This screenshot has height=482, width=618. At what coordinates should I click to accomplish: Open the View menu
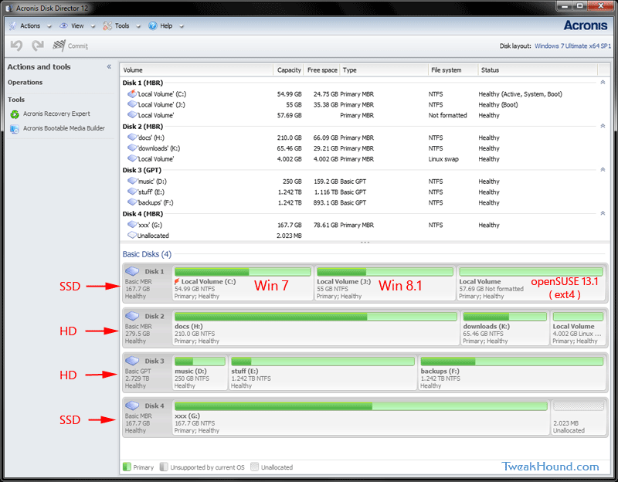[x=77, y=26]
